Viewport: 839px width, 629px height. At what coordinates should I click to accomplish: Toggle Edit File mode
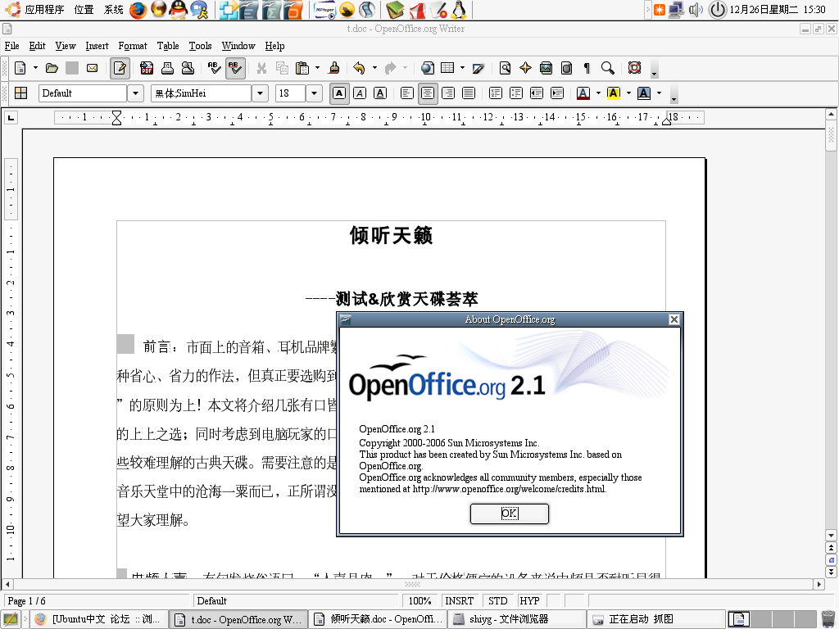120,68
